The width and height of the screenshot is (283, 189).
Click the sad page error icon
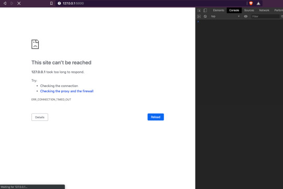(35, 44)
